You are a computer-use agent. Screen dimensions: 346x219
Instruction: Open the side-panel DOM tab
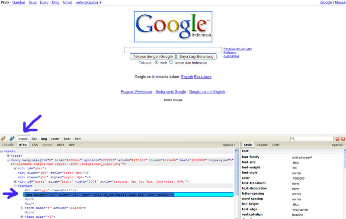click(x=276, y=145)
